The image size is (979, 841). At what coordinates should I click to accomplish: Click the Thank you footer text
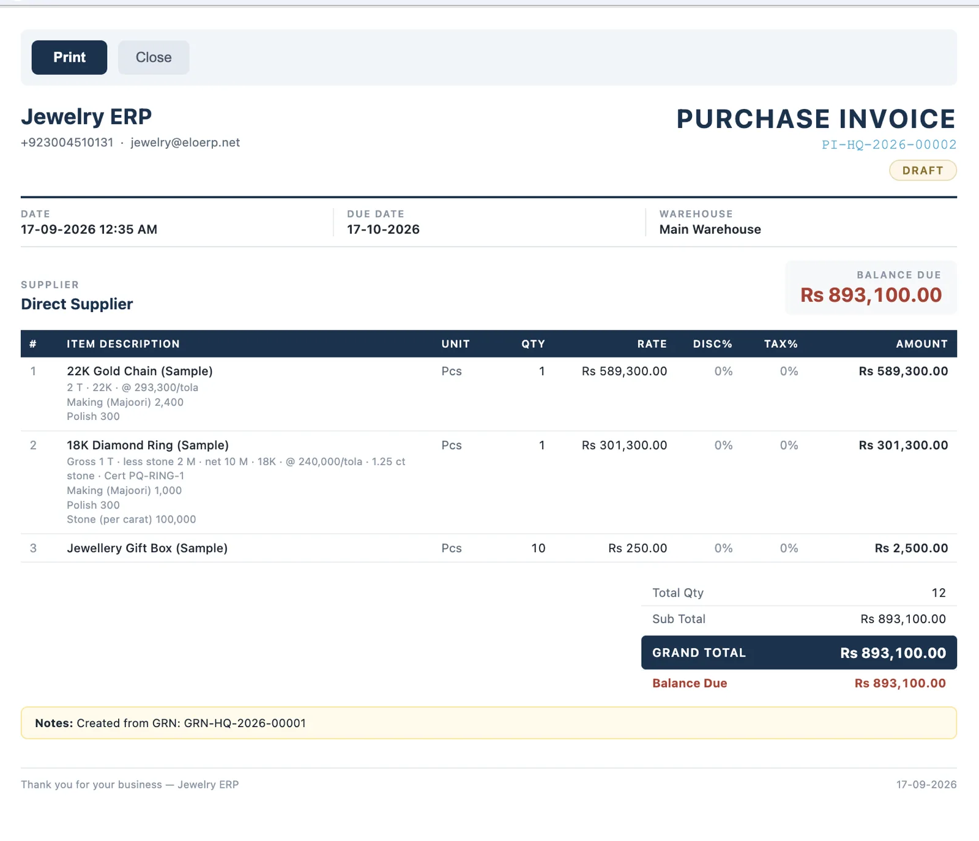pos(130,785)
